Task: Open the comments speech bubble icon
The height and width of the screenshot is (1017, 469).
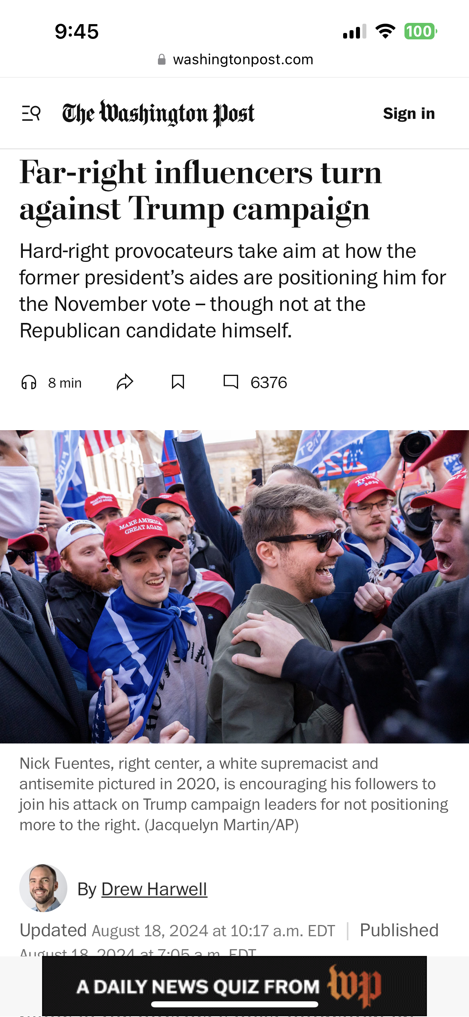Action: pos(231,382)
